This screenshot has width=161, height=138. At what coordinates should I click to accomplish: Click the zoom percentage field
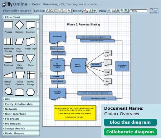139,11
